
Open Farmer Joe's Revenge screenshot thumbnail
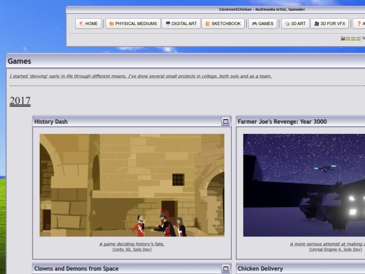pyautogui.click(x=304, y=185)
